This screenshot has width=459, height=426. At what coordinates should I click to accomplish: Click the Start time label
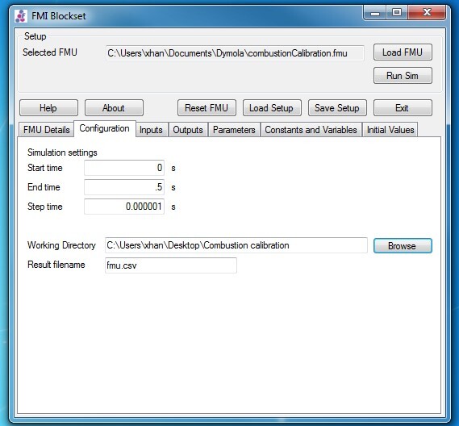(45, 168)
